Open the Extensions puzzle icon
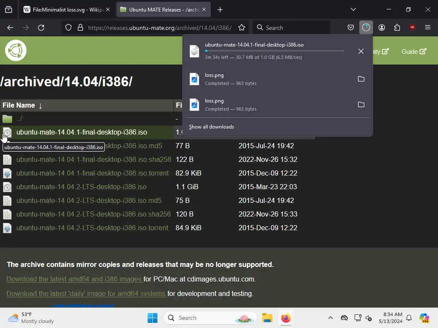Viewport: 438px width, 328px height. tap(397, 27)
